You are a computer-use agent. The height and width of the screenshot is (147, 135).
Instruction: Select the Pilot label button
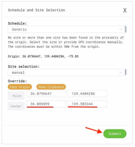[16, 96]
